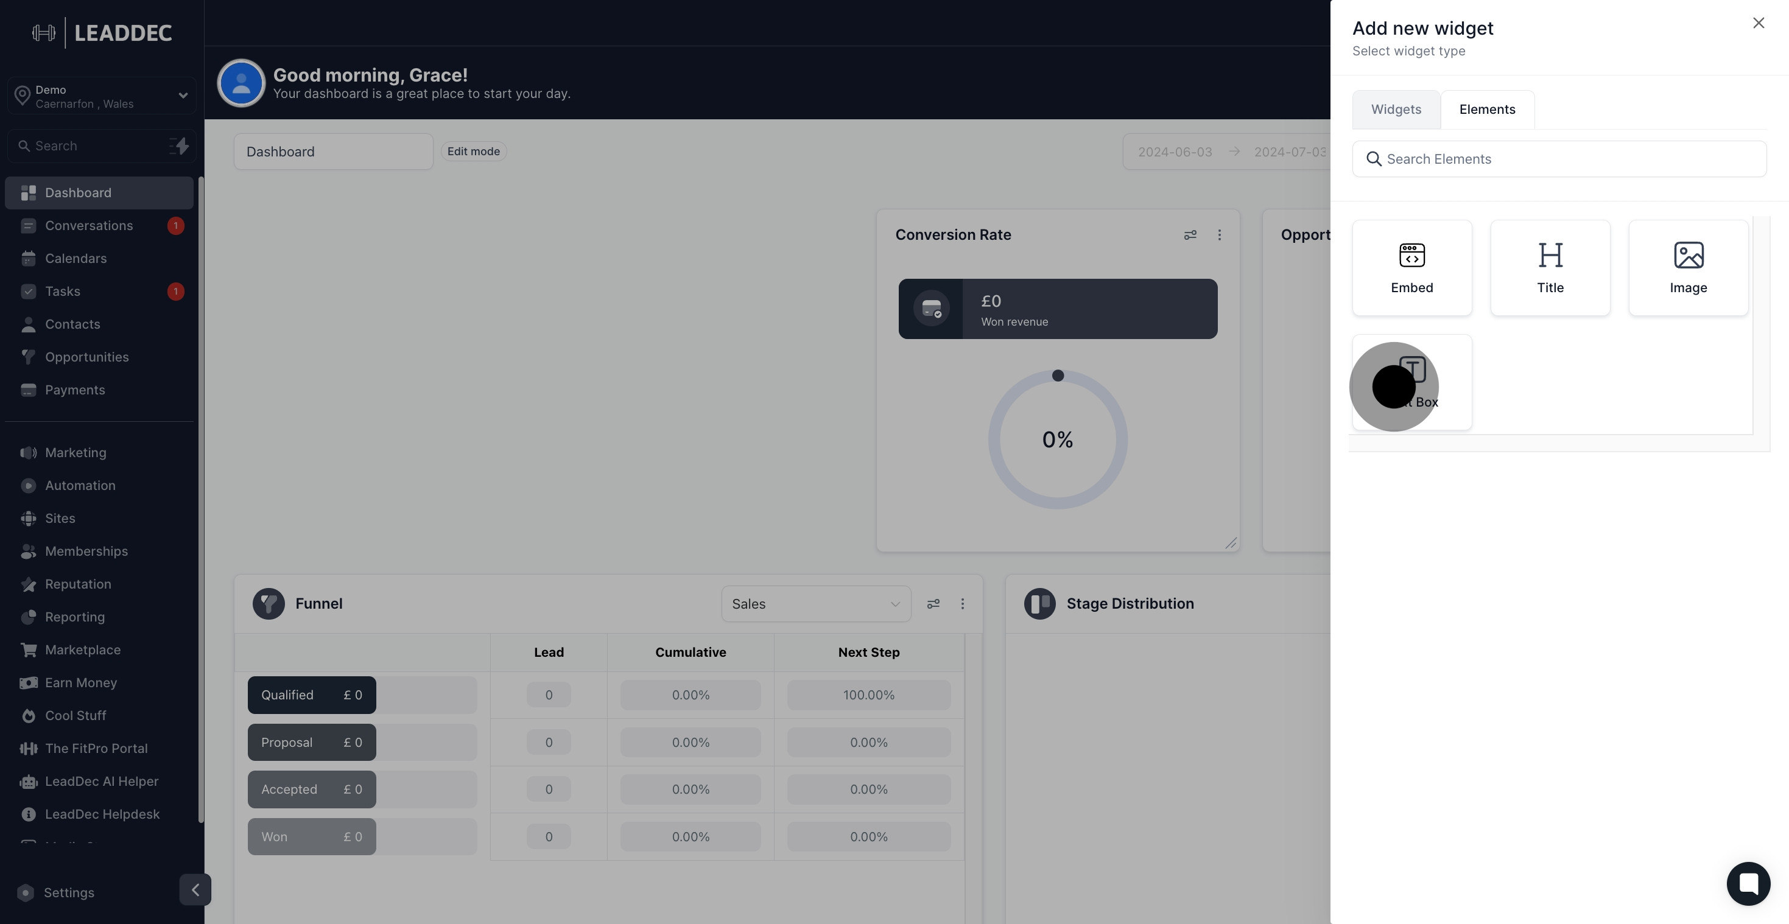The width and height of the screenshot is (1789, 924).
Task: Open Conversion Rate widget filter settings
Action: click(1190, 234)
